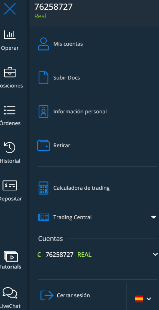The height and width of the screenshot is (310, 159).
Task: Open the Operar chart icon
Action: 10,35
